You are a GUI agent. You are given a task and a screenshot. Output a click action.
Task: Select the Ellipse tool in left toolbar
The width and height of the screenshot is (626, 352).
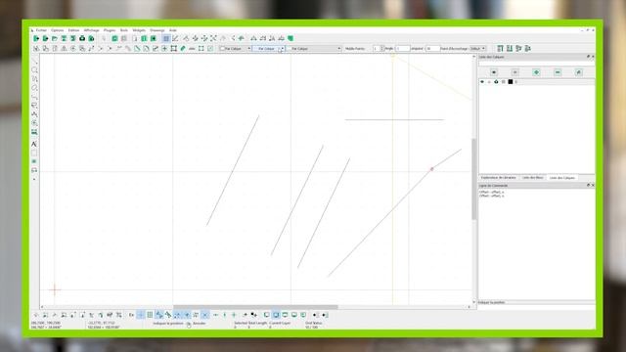pyautogui.click(x=35, y=88)
